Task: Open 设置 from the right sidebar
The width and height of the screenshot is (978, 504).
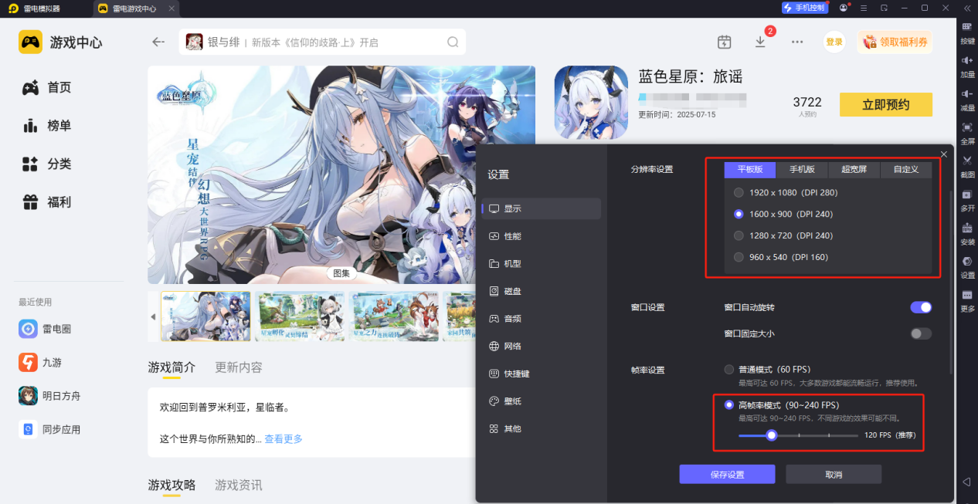Action: point(967,267)
